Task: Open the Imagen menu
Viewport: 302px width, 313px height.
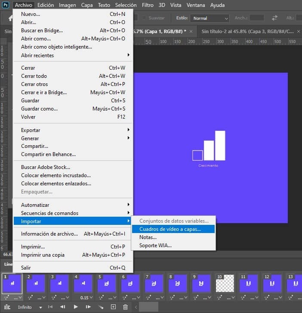Action: tap(67, 5)
